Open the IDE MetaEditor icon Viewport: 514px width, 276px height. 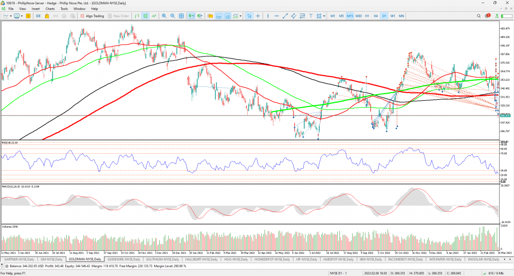[38, 16]
